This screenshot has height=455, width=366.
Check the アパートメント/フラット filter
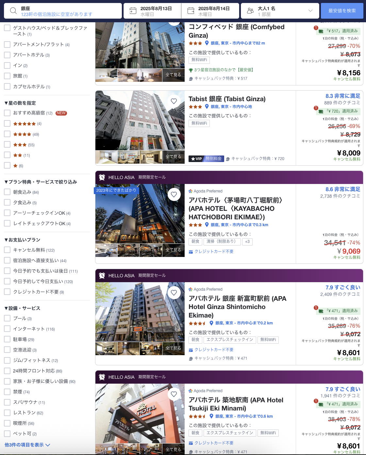click(x=7, y=44)
